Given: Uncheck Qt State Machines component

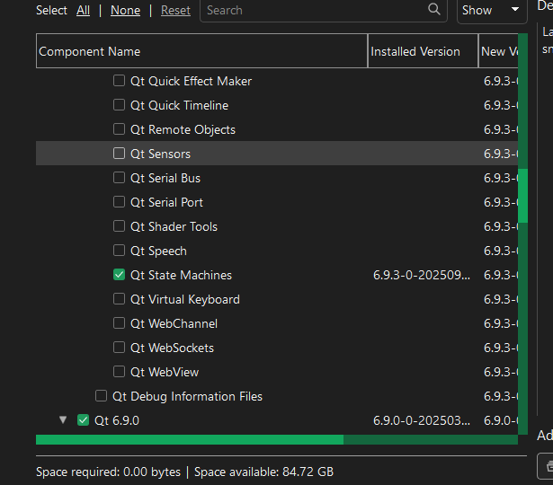Looking at the screenshot, I should tap(120, 275).
